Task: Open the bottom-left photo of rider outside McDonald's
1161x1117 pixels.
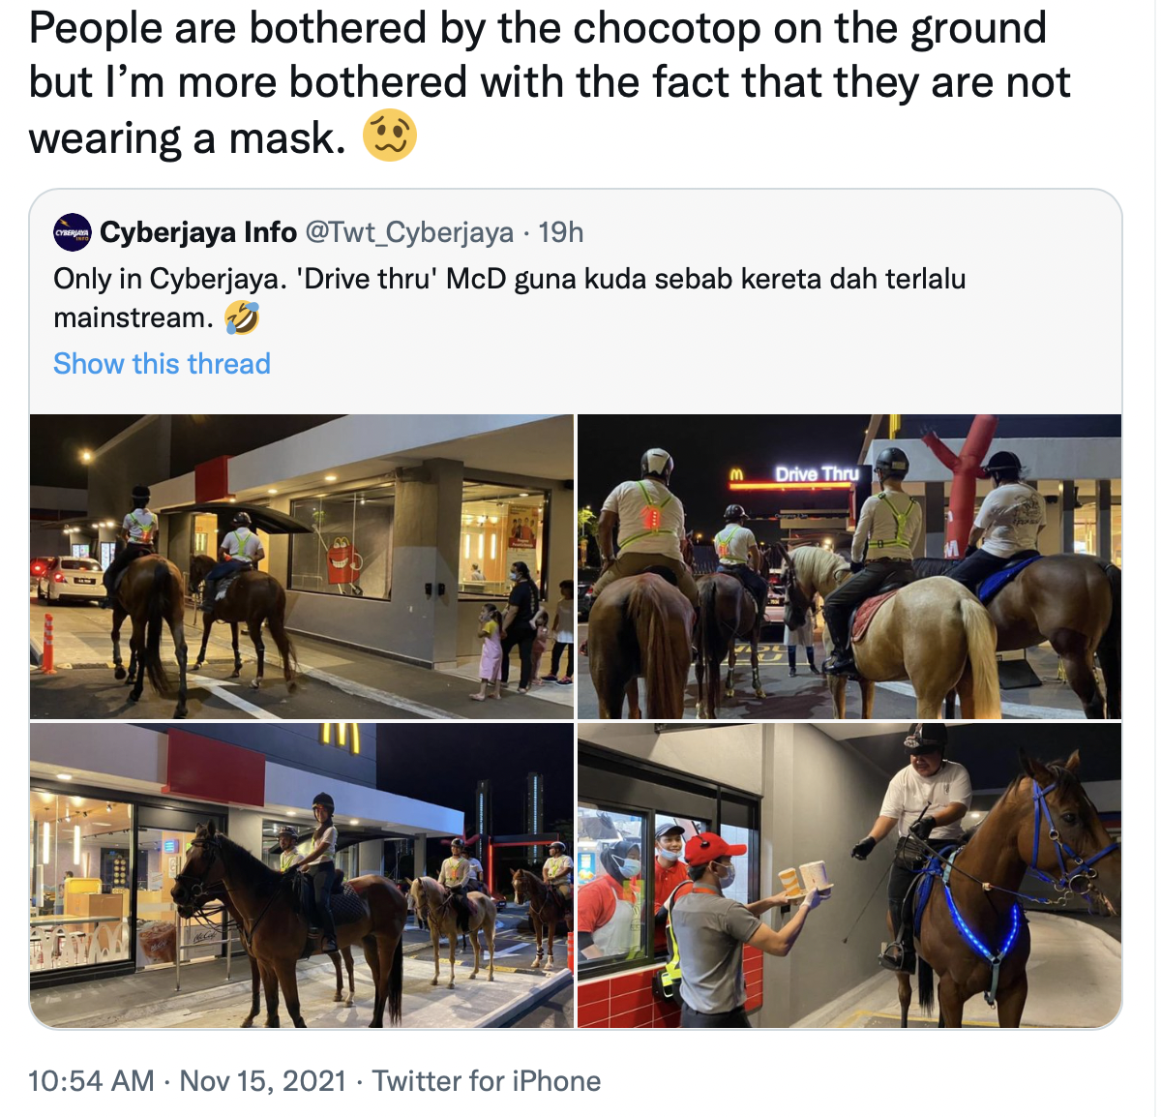Action: pos(302,875)
